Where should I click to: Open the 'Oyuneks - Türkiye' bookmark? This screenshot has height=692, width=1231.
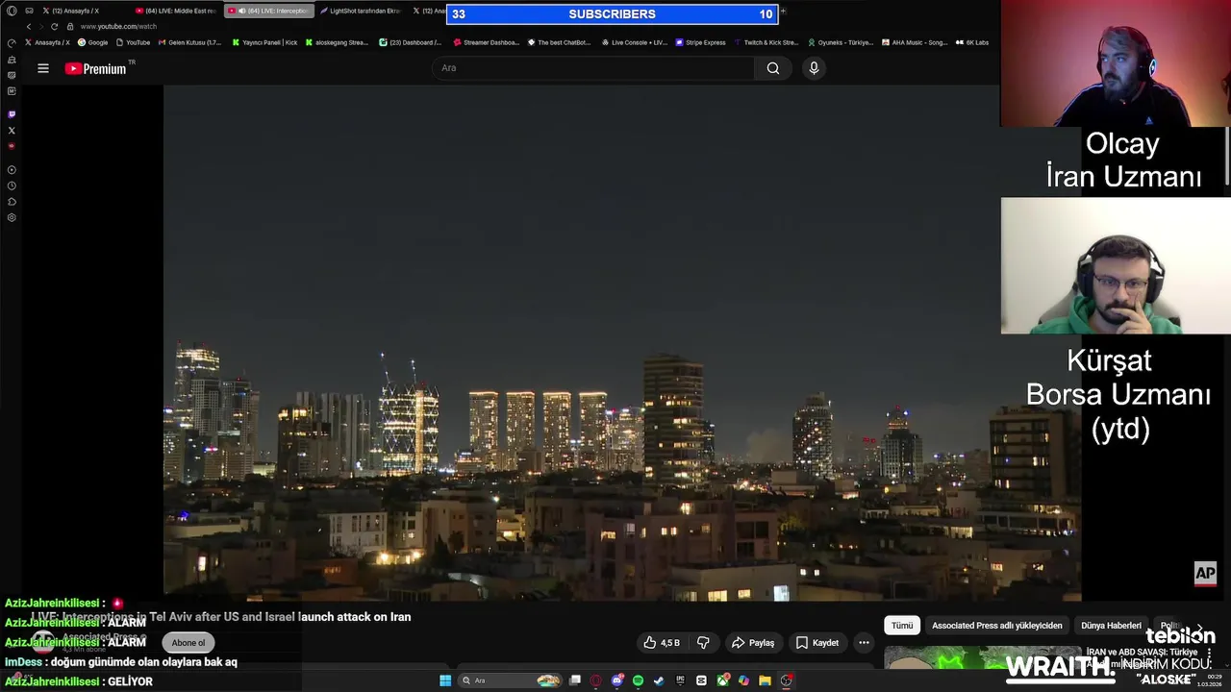[x=841, y=42]
